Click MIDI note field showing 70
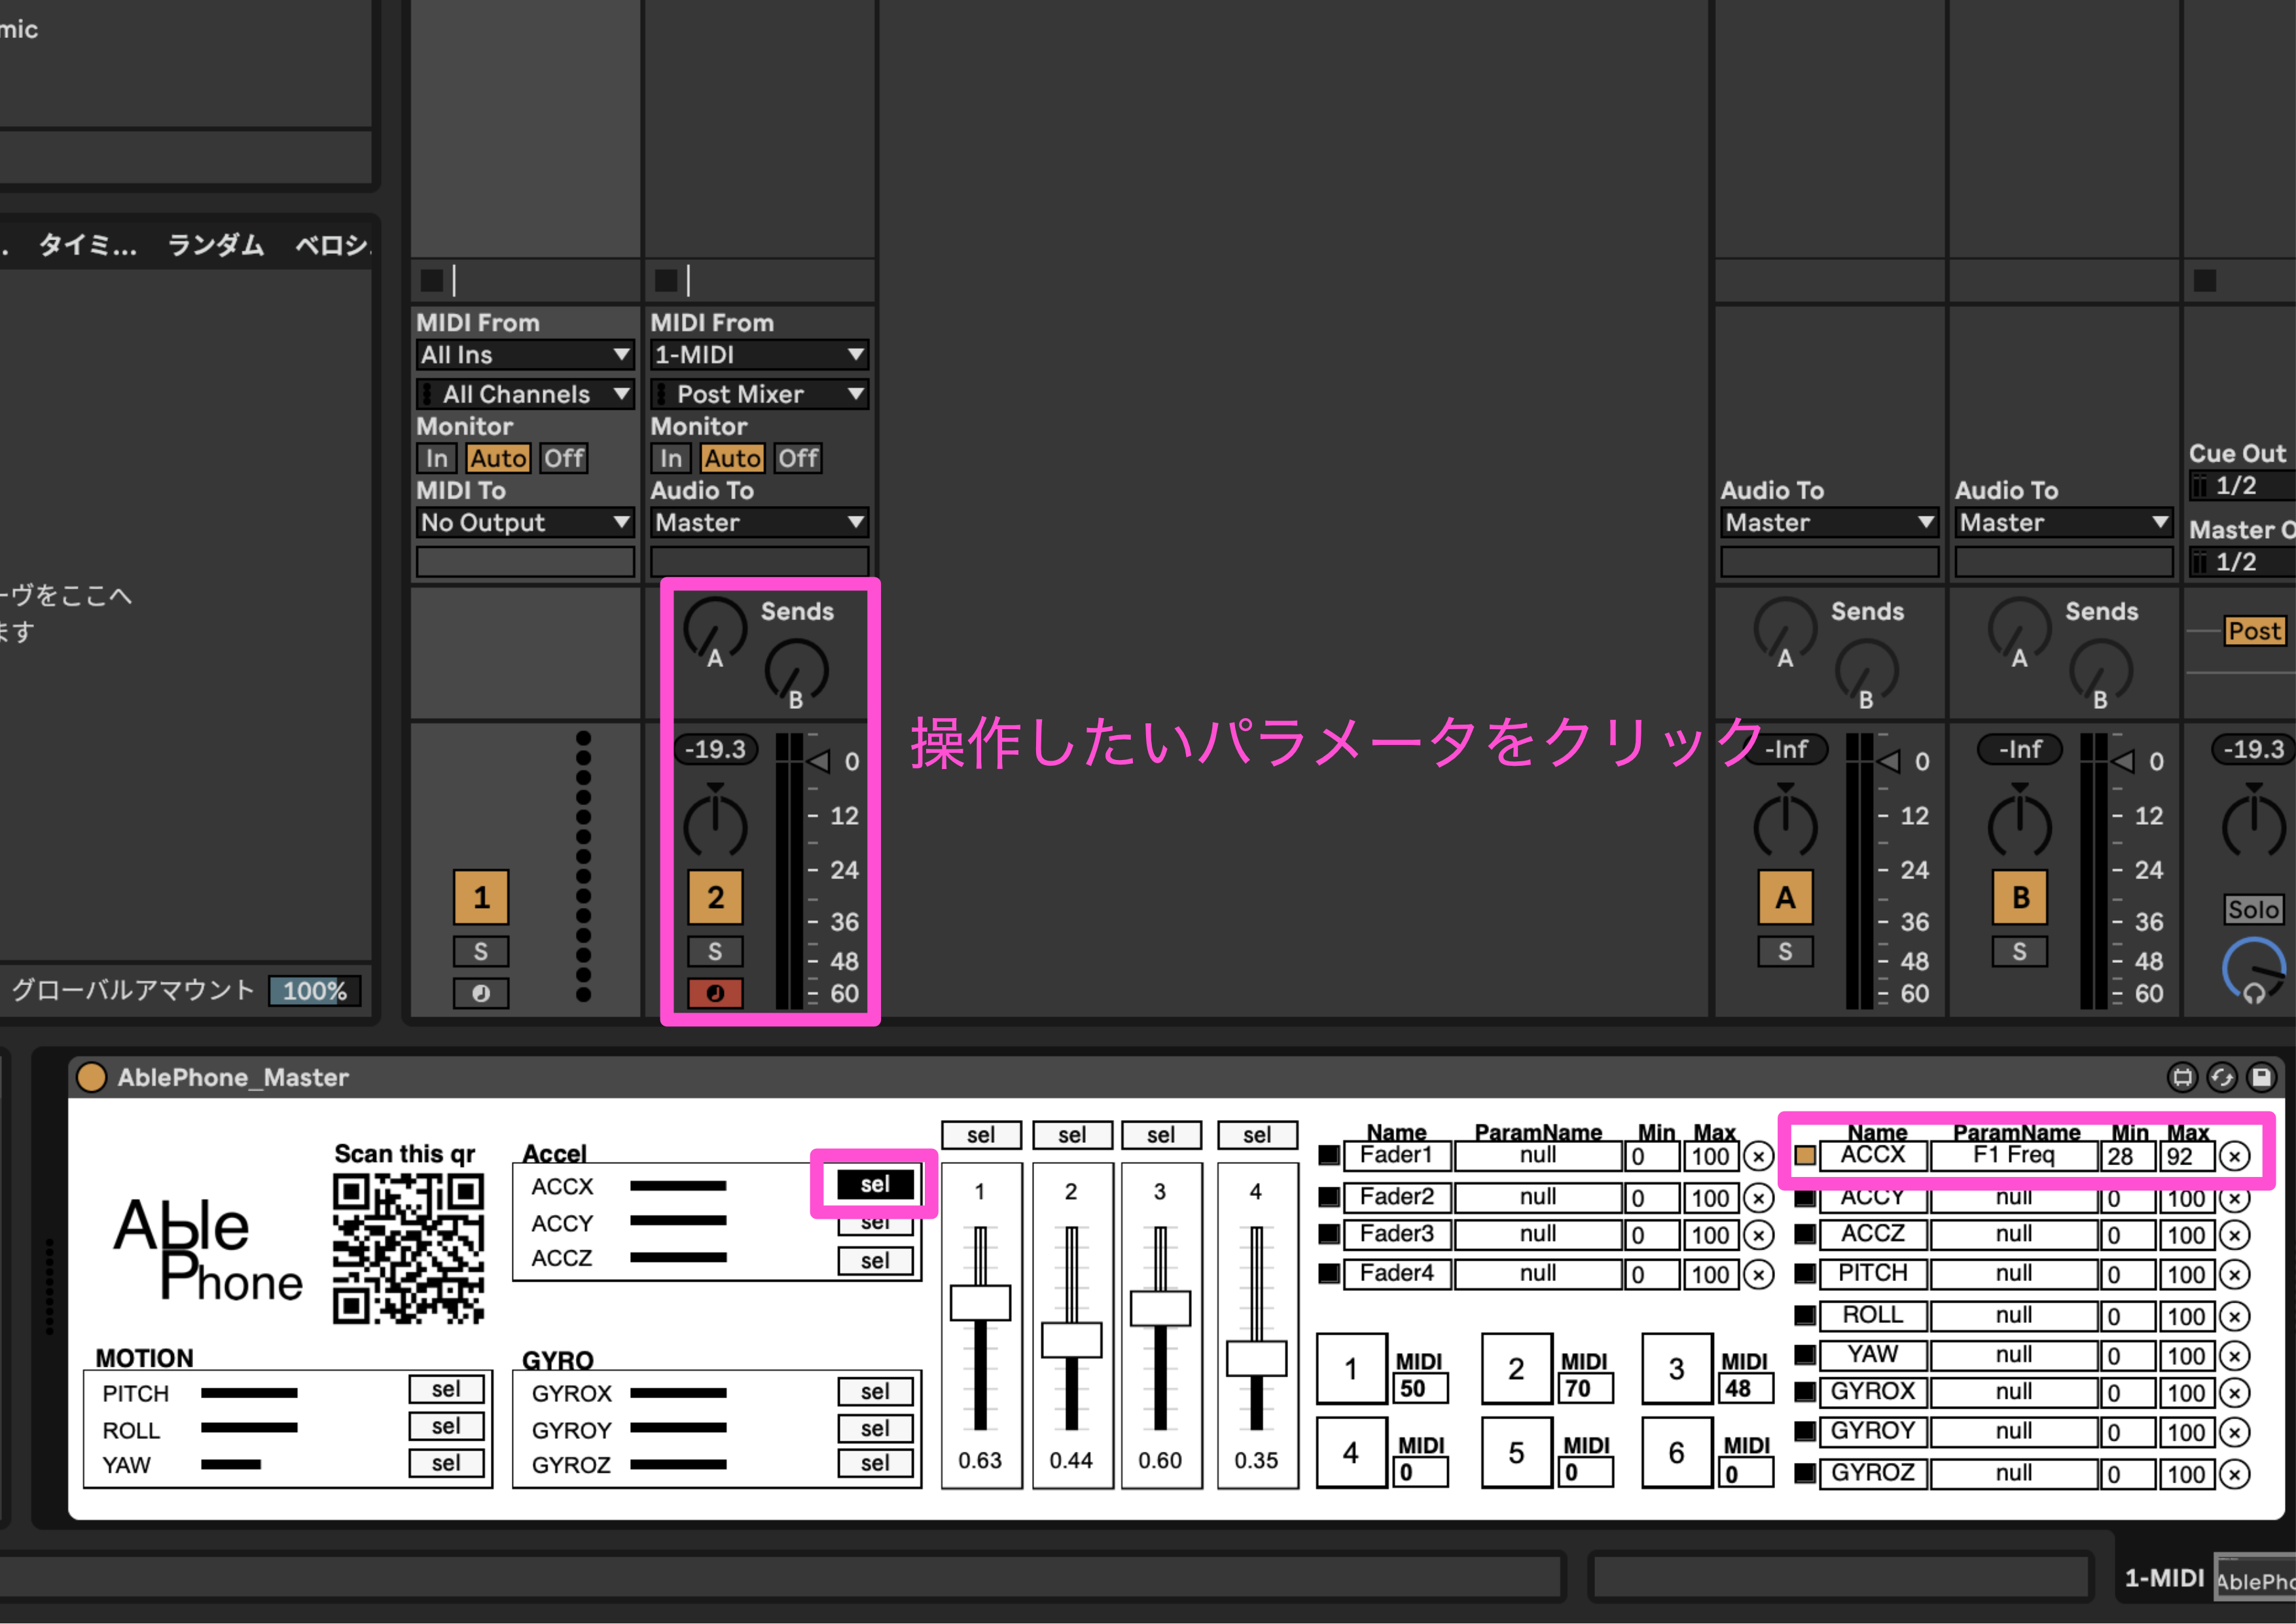Viewport: 2296px width, 1624px height. point(1585,1388)
